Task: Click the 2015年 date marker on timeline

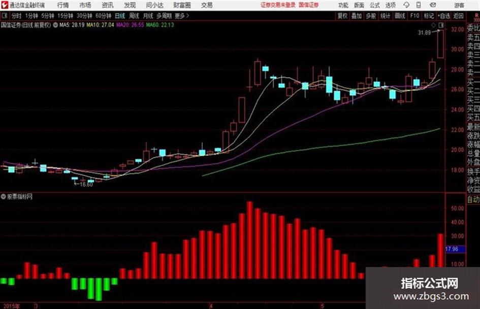Action: [x=11, y=306]
